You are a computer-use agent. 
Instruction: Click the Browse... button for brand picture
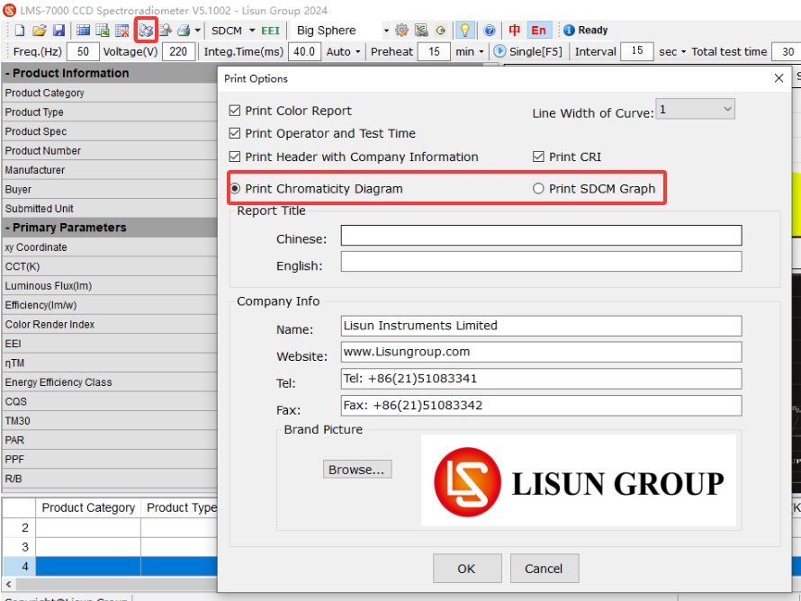coord(357,470)
